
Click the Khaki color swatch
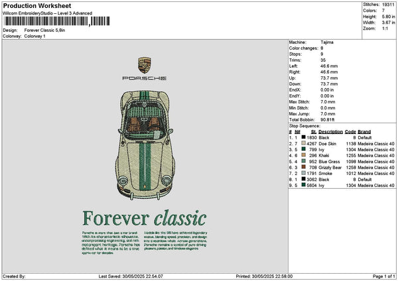tap(303, 155)
